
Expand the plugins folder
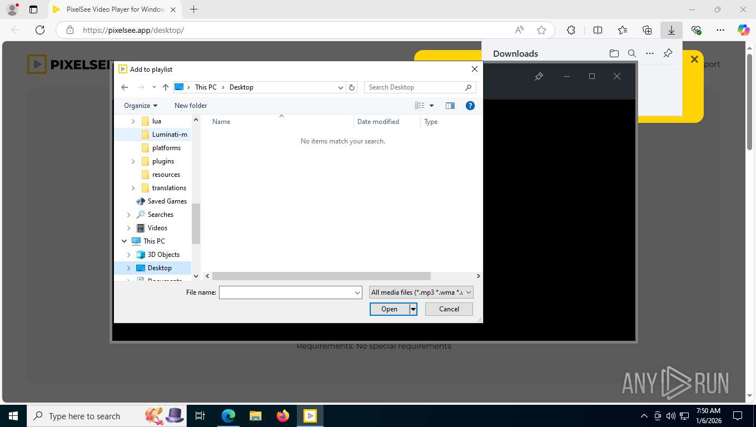(x=133, y=161)
